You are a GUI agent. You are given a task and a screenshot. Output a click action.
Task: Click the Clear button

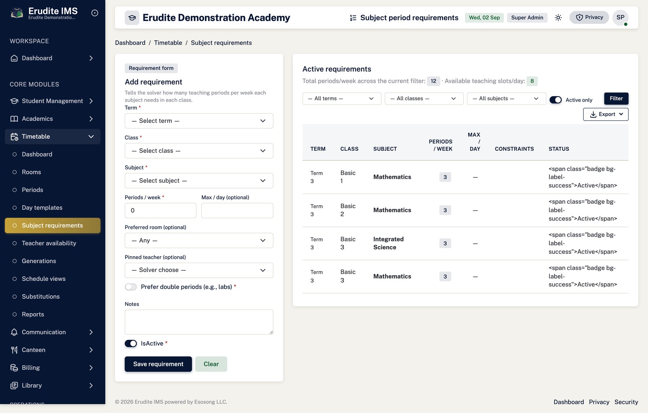click(x=211, y=364)
